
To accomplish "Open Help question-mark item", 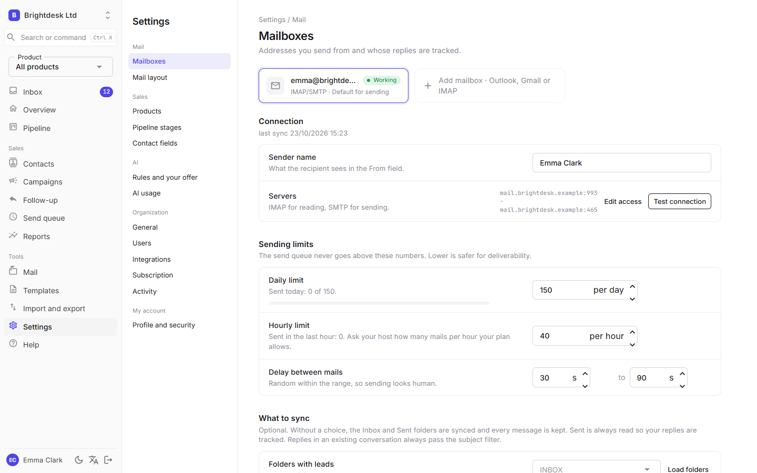I will click(x=60, y=345).
